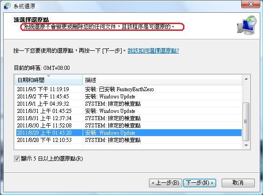Open the 我該如何選擇還原點? help link
Screen dimensions: 263x195
click(153, 51)
